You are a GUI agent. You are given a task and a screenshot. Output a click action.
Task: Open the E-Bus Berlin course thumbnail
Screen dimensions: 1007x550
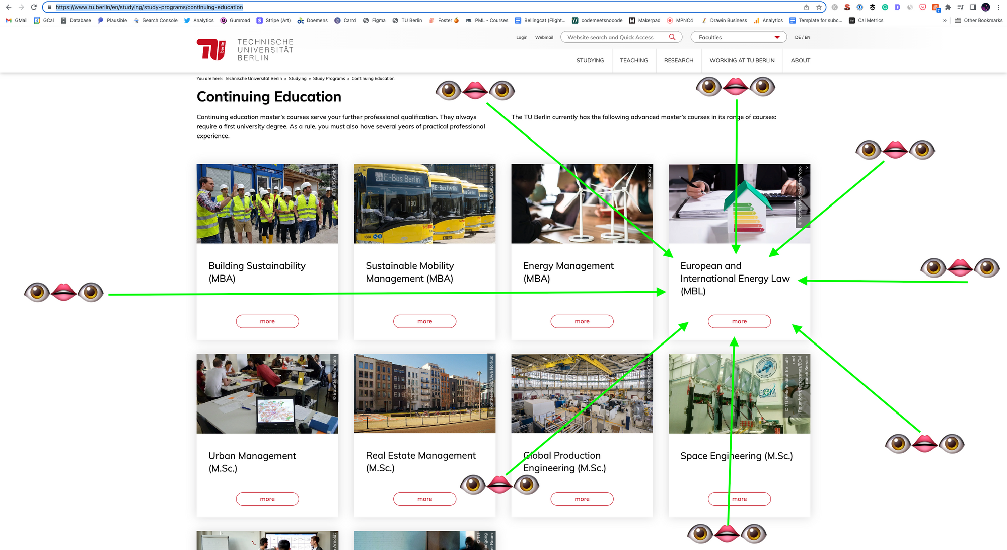[424, 203]
